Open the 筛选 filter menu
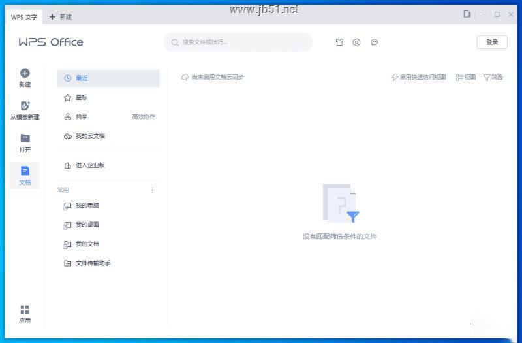Image resolution: width=522 pixels, height=343 pixels. pyautogui.click(x=493, y=77)
